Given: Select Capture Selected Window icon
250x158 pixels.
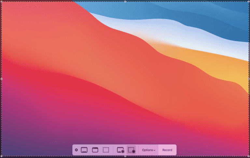Looking at the screenshot, I should coord(95,150).
